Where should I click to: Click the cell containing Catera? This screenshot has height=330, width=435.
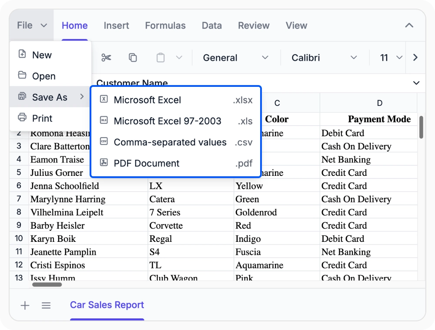pos(191,199)
